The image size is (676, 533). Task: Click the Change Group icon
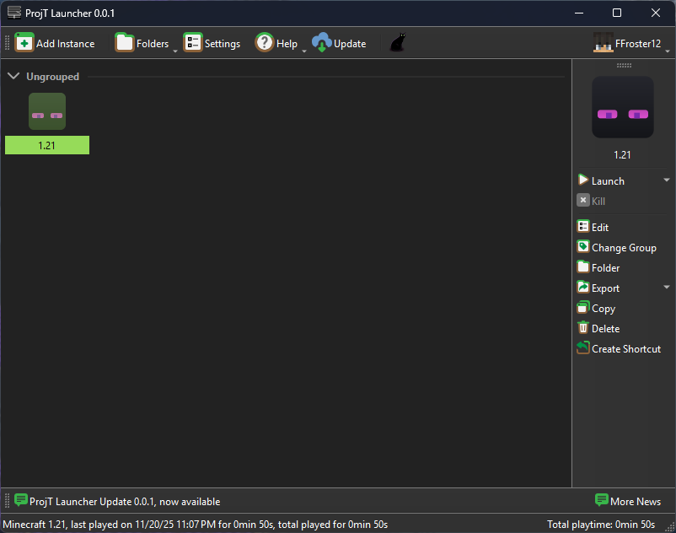582,247
